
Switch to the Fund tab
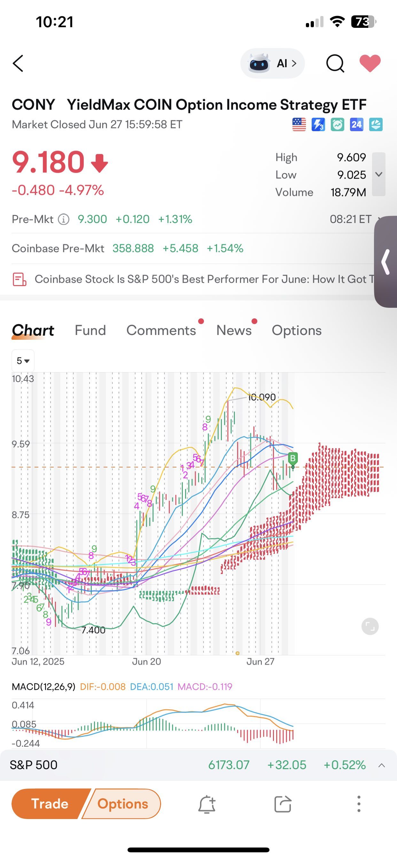pyautogui.click(x=90, y=330)
